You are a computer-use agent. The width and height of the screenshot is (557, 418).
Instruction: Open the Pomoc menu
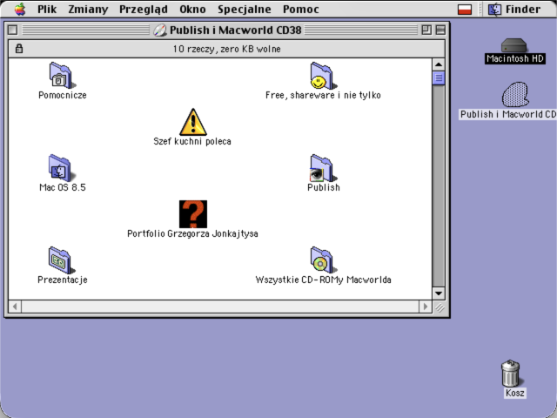(301, 10)
